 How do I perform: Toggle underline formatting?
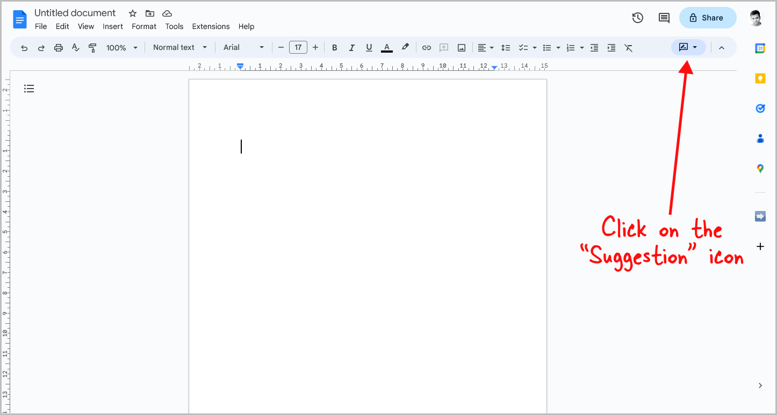pos(369,47)
